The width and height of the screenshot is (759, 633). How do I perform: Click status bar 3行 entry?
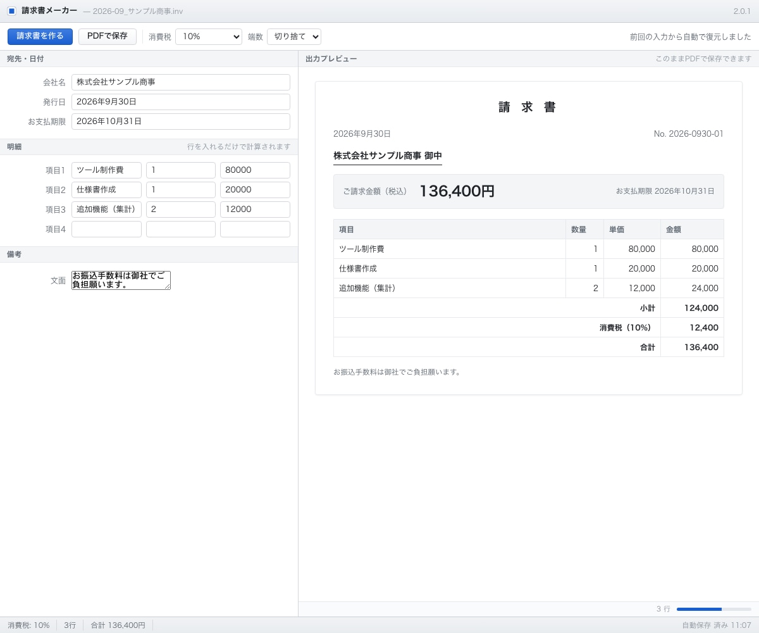coord(70,625)
